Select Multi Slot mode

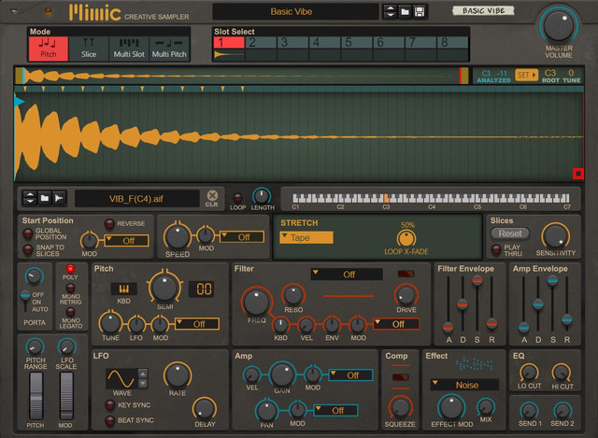point(129,49)
